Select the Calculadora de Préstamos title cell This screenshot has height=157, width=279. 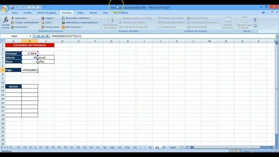[x=30, y=45]
